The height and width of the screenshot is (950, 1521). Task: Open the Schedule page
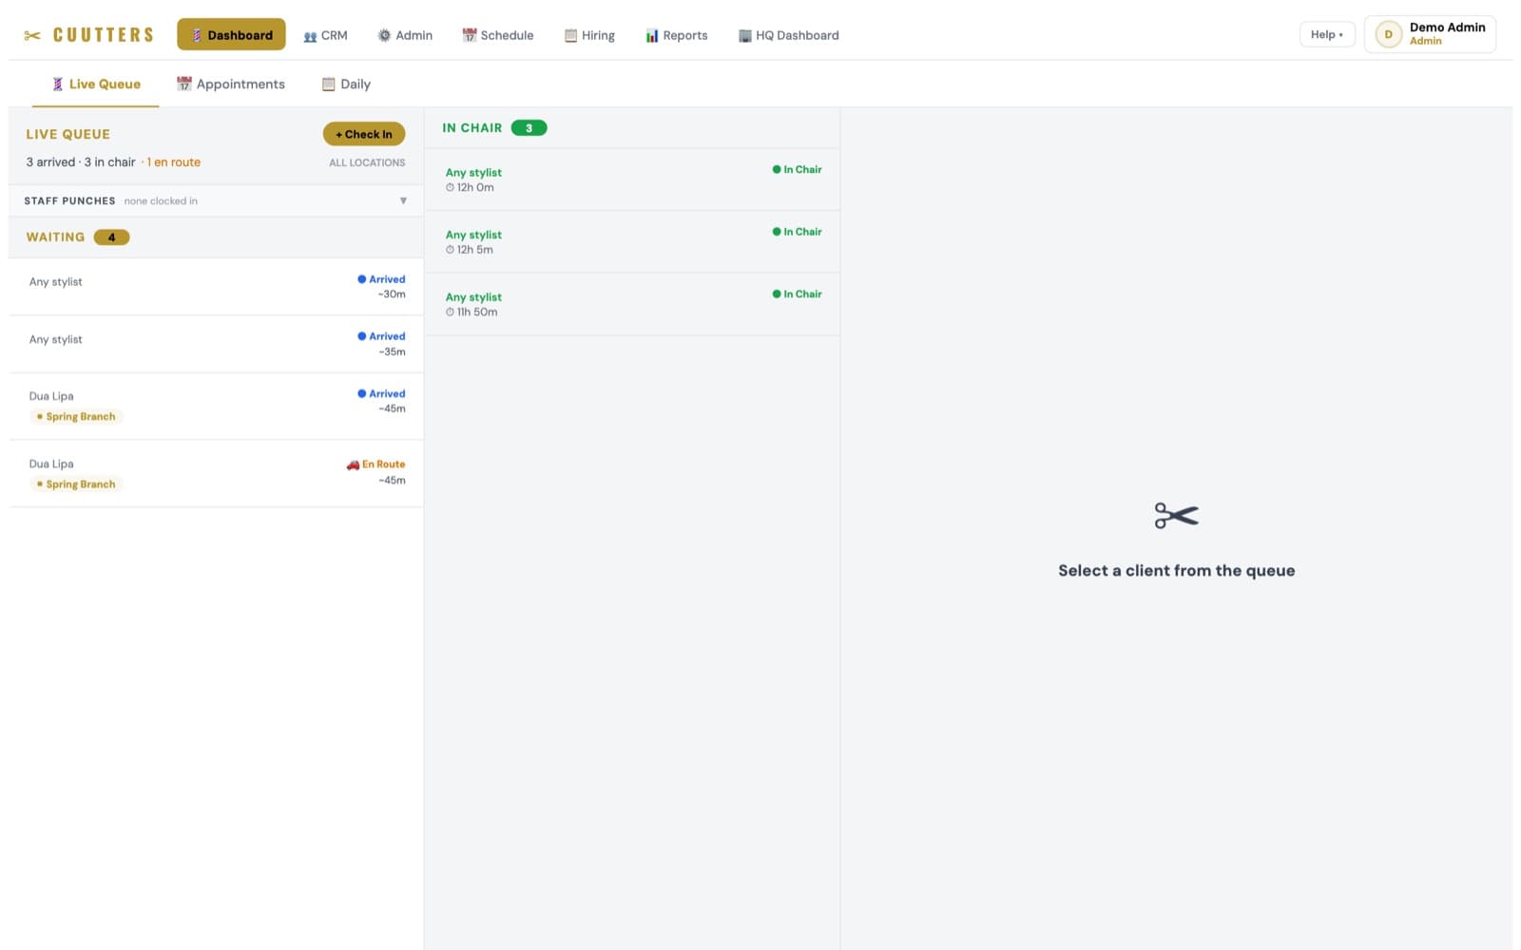497,35
